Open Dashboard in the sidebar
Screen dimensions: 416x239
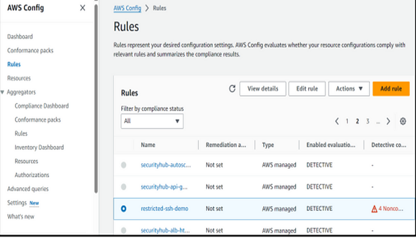click(x=20, y=36)
